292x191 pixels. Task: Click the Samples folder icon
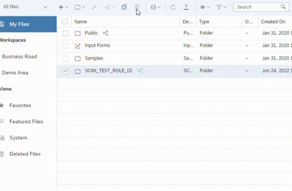point(78,59)
